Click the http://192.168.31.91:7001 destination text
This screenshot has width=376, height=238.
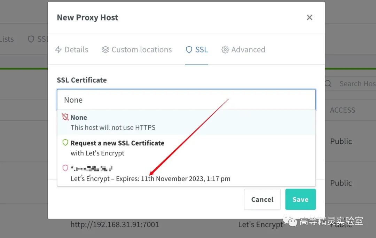115,224
